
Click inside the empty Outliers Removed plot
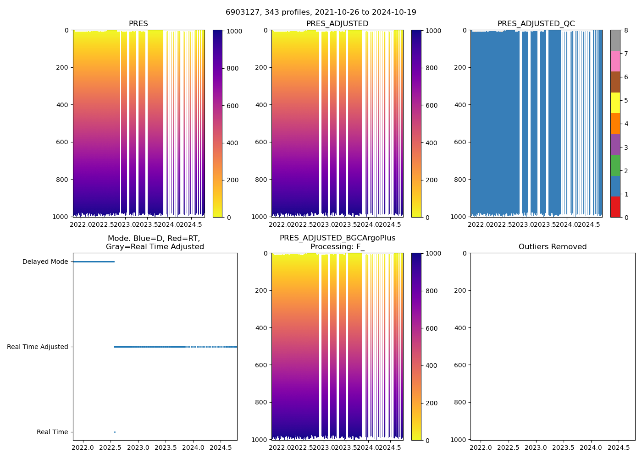(553, 346)
